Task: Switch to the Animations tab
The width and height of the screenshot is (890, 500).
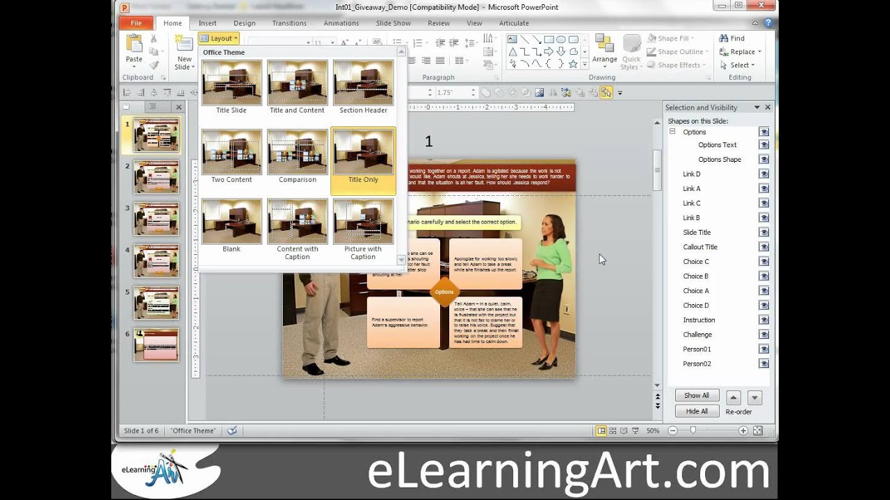Action: [341, 23]
